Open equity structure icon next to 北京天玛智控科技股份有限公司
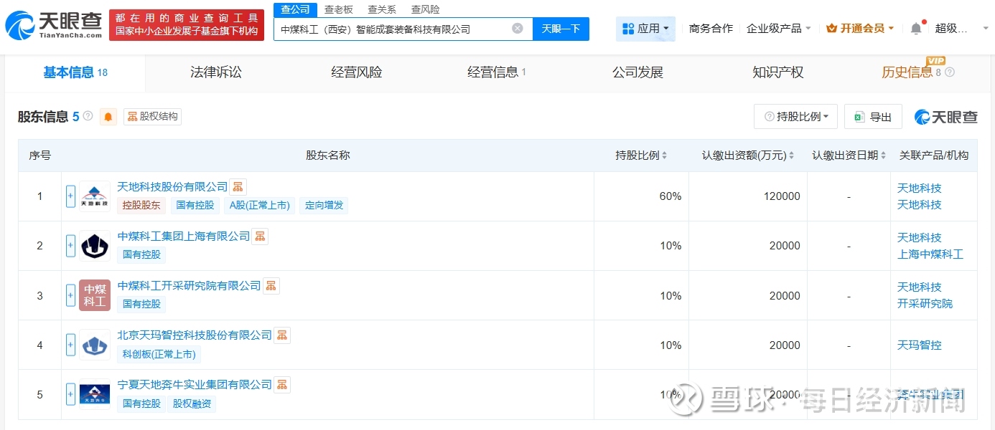Screen dimensions: 995x430 click(x=282, y=335)
